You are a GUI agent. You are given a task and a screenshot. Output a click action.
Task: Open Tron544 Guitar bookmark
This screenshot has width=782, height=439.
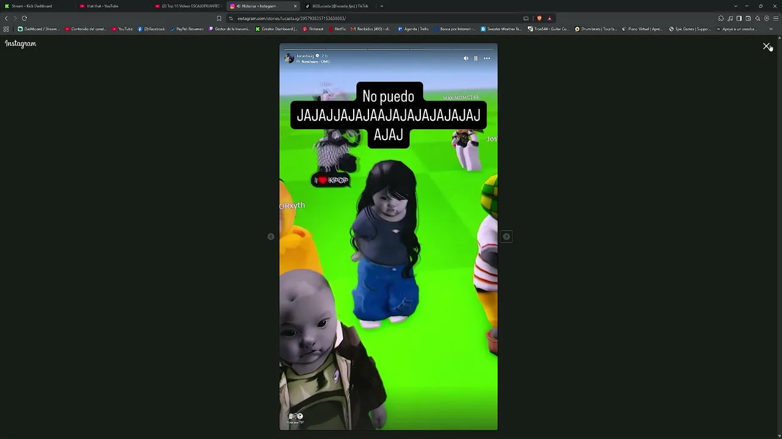pyautogui.click(x=548, y=29)
